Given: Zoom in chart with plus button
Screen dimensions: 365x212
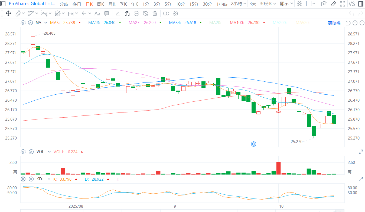Looking at the screenshot, I should [x=362, y=23].
